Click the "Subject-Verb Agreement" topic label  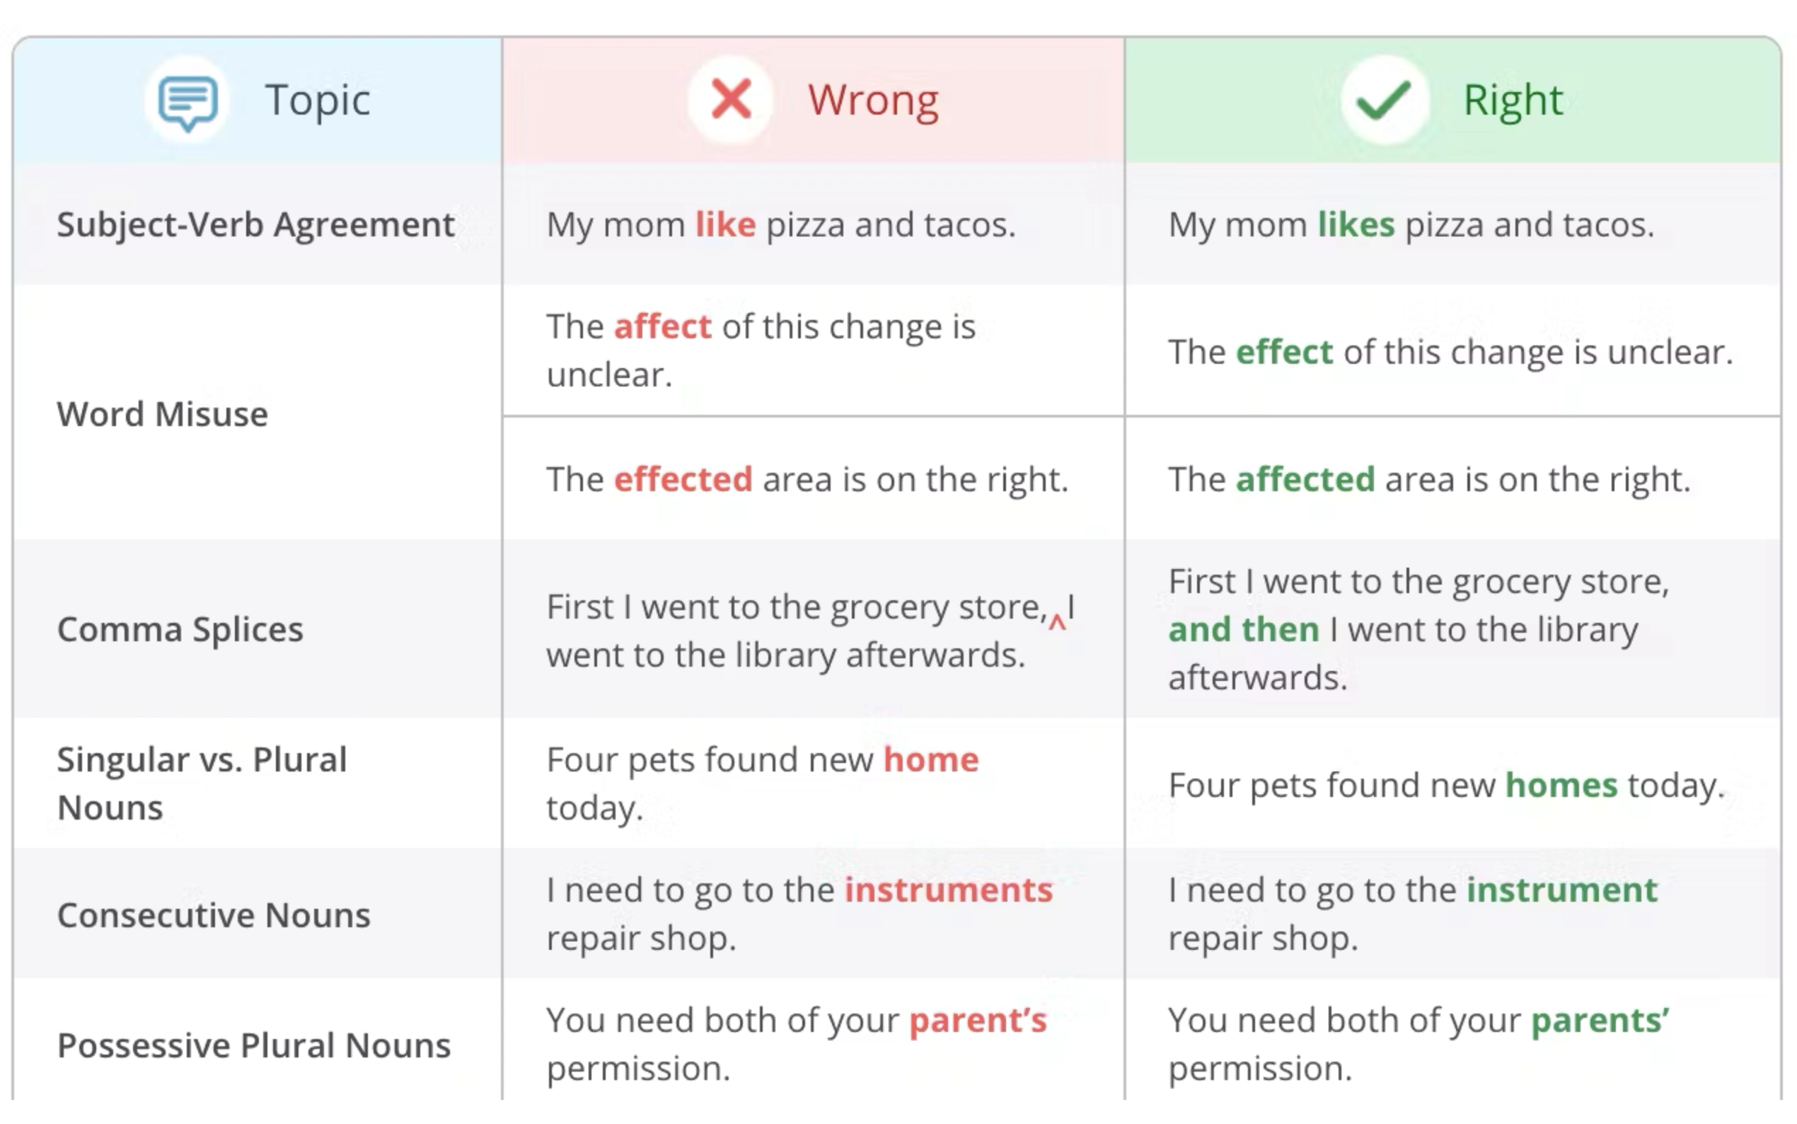click(x=255, y=224)
